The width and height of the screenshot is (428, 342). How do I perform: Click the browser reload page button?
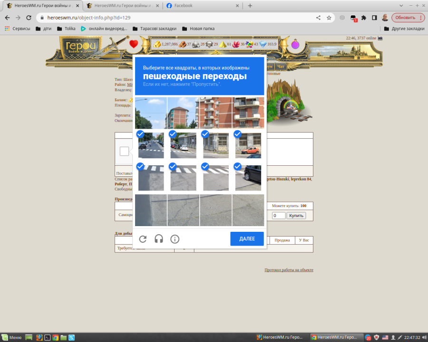click(x=29, y=18)
